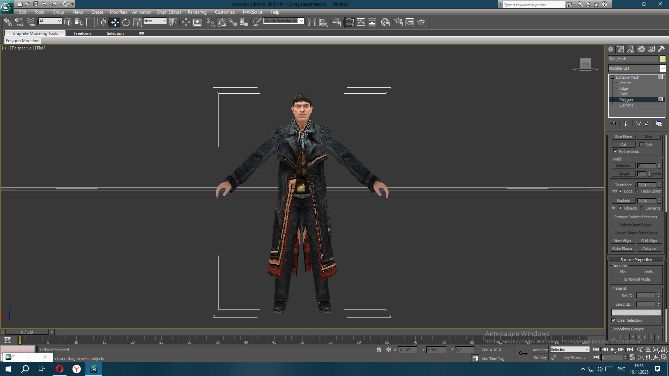The image size is (669, 376).
Task: Open the Hierarchy panel tab icon
Action: click(631, 49)
